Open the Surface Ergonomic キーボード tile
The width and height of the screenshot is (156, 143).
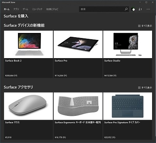click(x=78, y=116)
